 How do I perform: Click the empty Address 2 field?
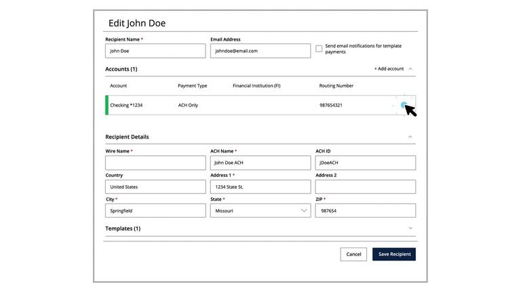coord(365,187)
